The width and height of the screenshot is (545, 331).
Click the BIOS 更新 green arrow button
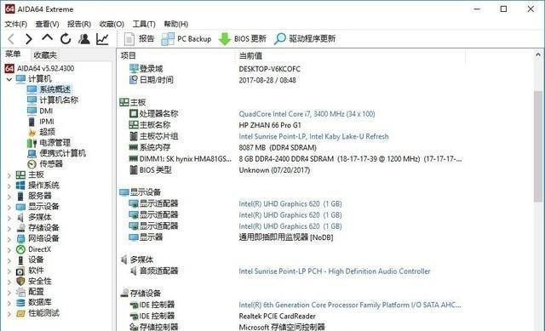pos(242,39)
